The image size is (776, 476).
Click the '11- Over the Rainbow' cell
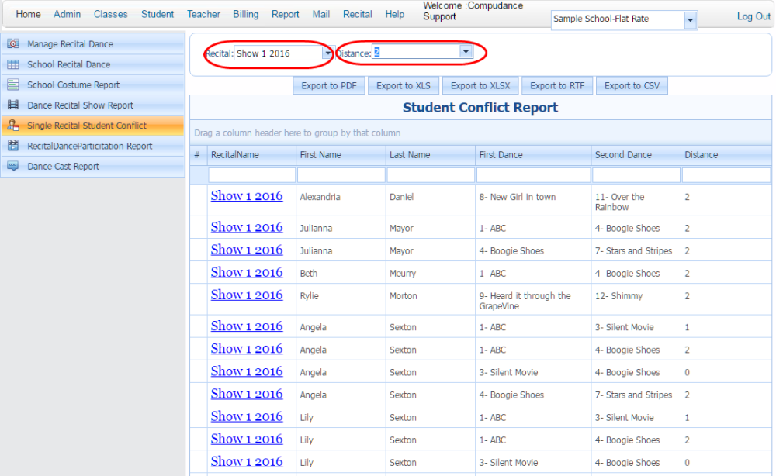point(636,200)
